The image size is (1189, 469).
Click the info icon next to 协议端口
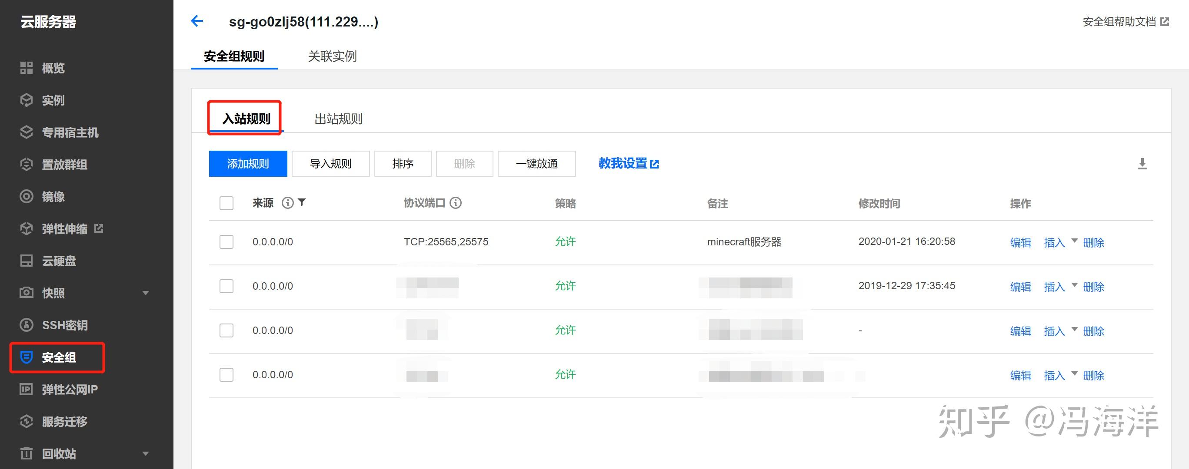(456, 203)
